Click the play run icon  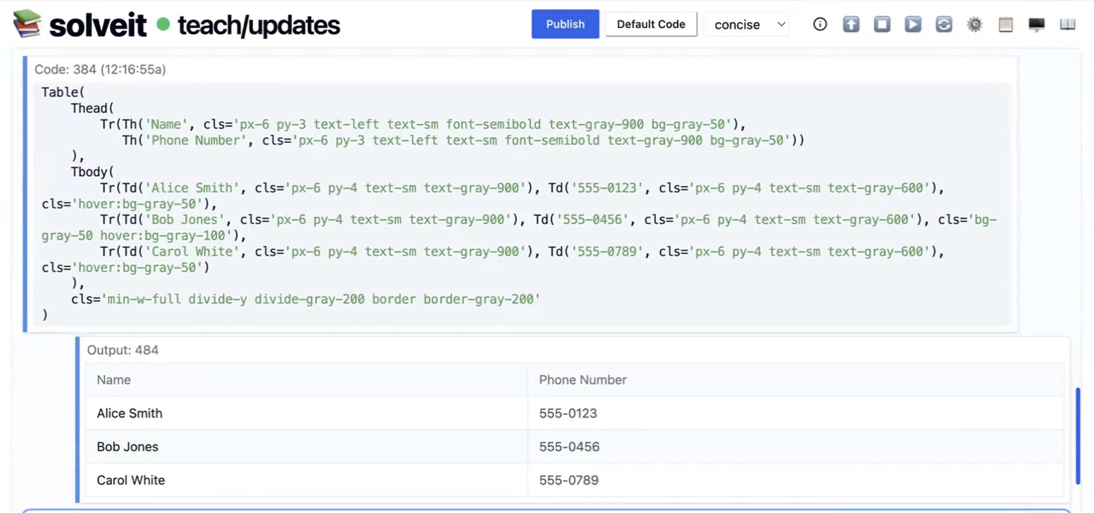[913, 24]
